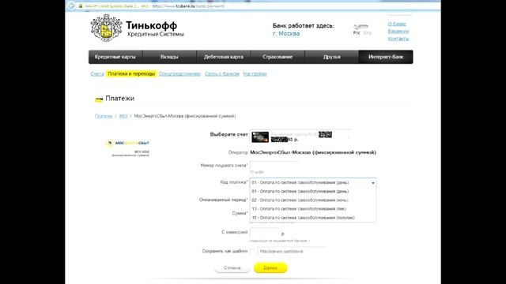506x284 pixels.
Task: Switch language to Рус
Action: pos(357,33)
